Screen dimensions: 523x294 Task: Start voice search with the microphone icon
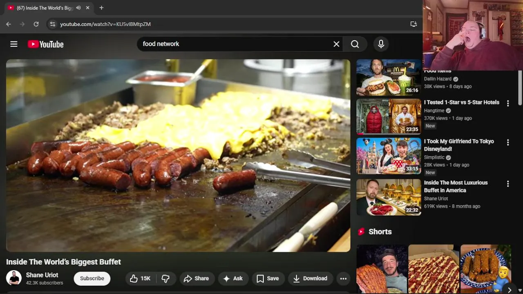click(x=381, y=44)
